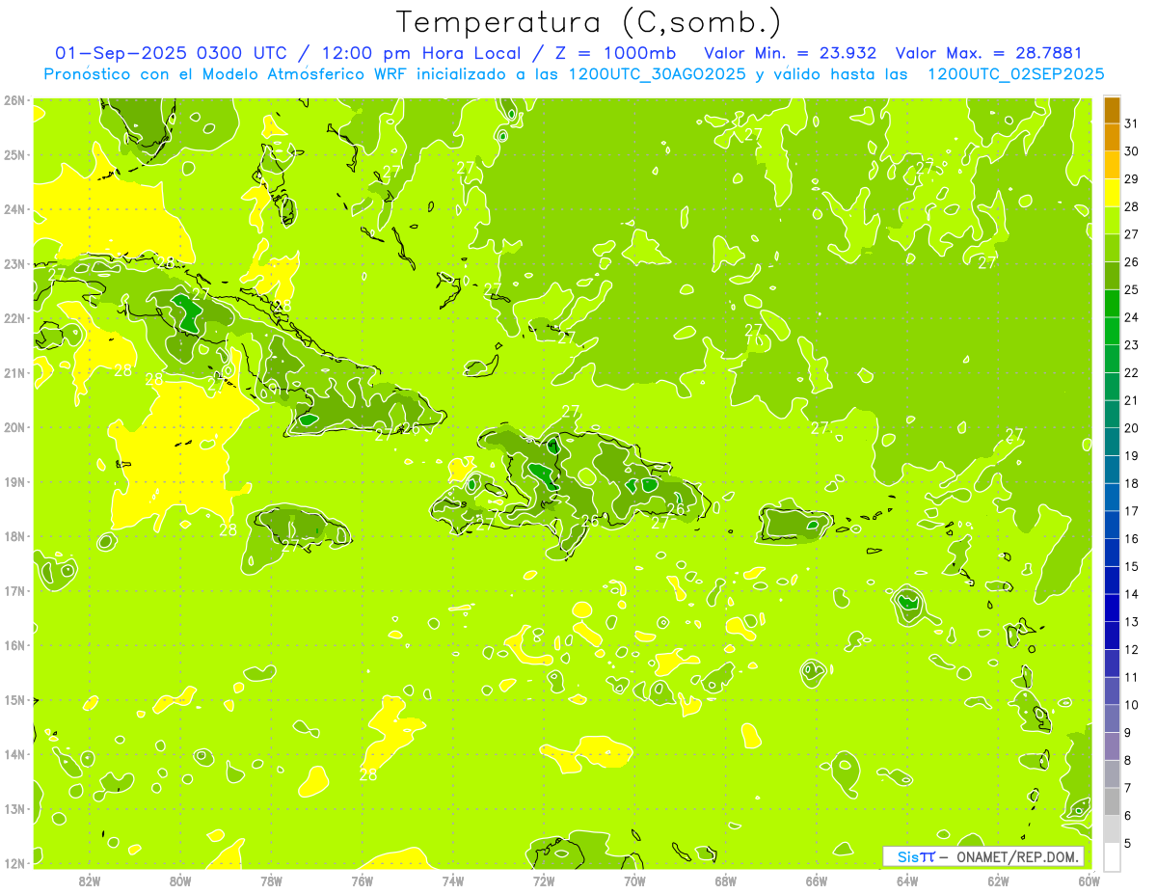Click the "62W" longitude axis label
Screen dimensions: 1157x894
[998, 880]
